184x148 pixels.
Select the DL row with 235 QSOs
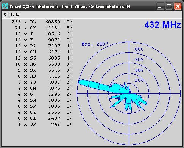(x=42, y=22)
